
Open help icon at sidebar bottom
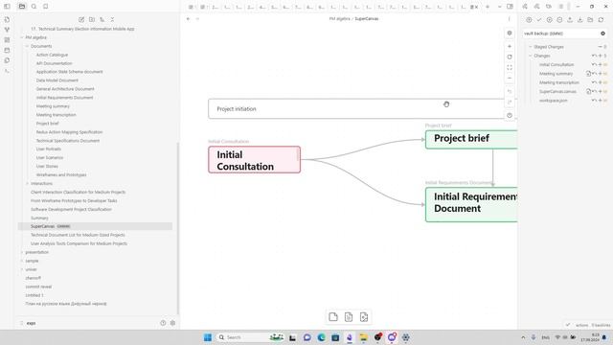[163, 323]
